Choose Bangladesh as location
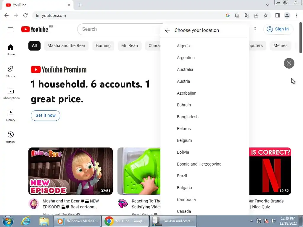Image resolution: width=303 pixels, height=227 pixels. (x=205, y=117)
